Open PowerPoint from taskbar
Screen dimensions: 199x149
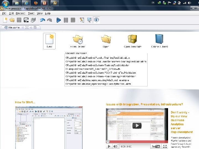44,3
